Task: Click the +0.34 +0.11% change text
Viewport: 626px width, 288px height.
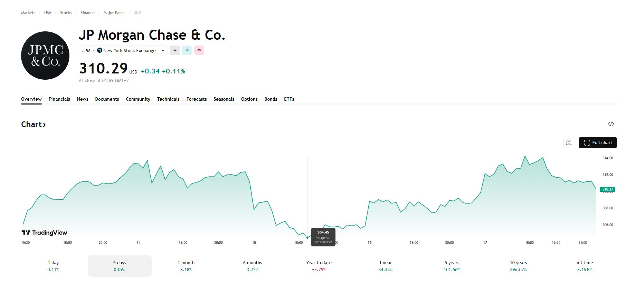Action: point(163,71)
